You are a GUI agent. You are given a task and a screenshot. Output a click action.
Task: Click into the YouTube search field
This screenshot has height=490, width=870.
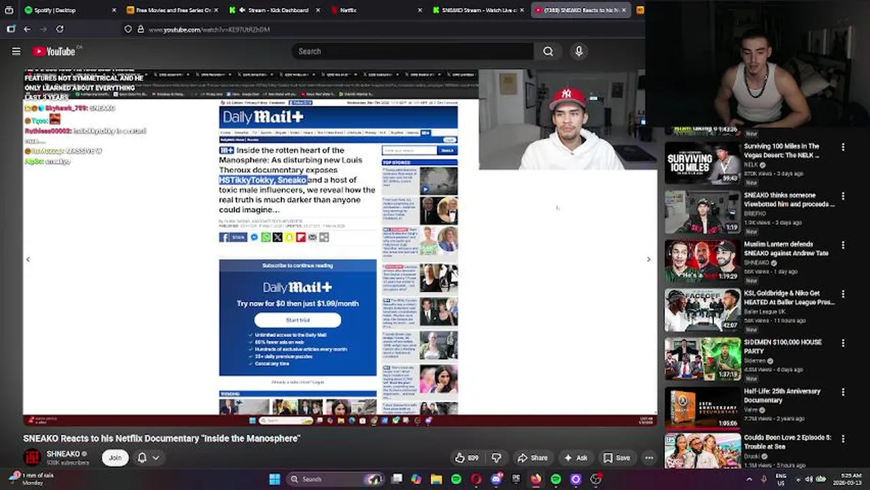pos(414,51)
